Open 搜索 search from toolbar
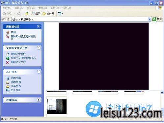The image size is (164, 123). [36, 13]
